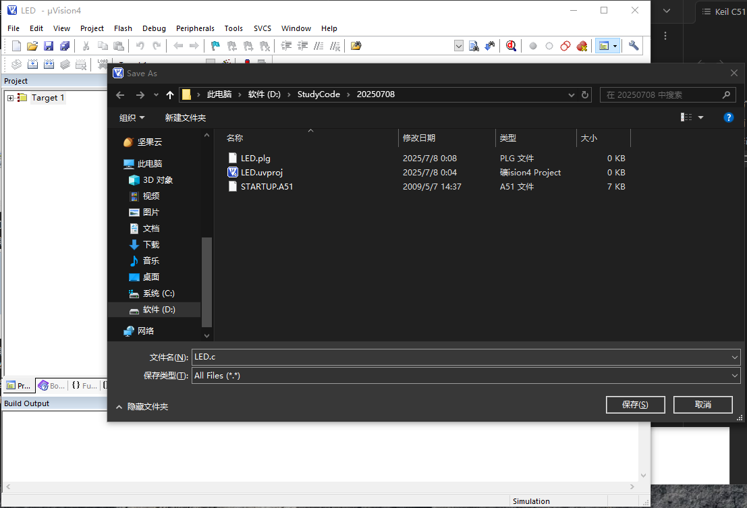
Task: Refresh the folder listing in address bar
Action: 585,95
